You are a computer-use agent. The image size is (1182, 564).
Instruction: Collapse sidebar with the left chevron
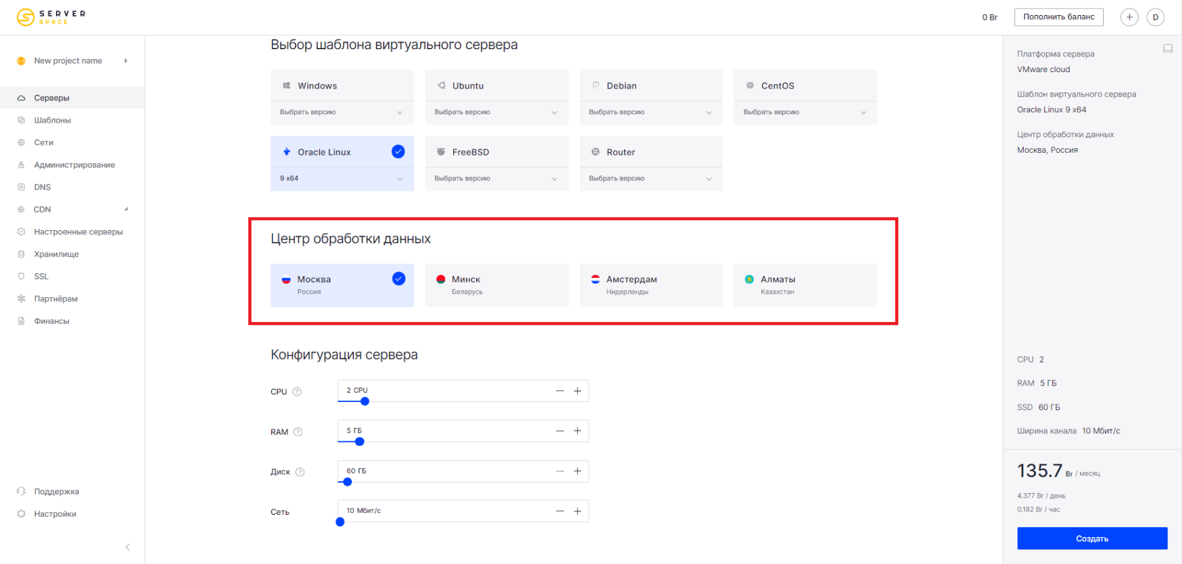pyautogui.click(x=127, y=547)
